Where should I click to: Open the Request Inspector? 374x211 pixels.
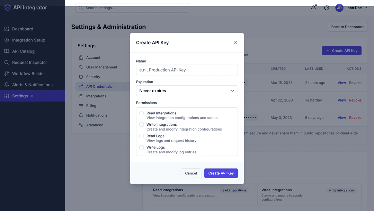click(30, 62)
